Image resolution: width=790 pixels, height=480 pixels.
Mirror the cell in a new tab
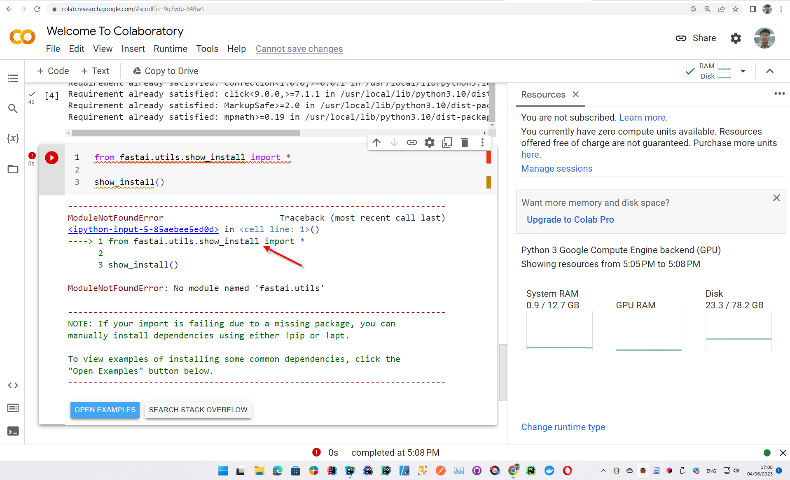447,142
